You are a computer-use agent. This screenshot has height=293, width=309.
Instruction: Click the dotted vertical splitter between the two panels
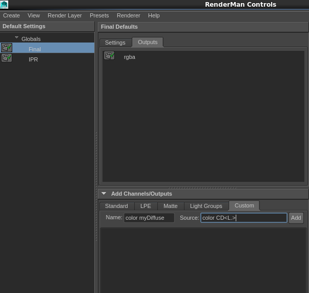tap(96, 186)
